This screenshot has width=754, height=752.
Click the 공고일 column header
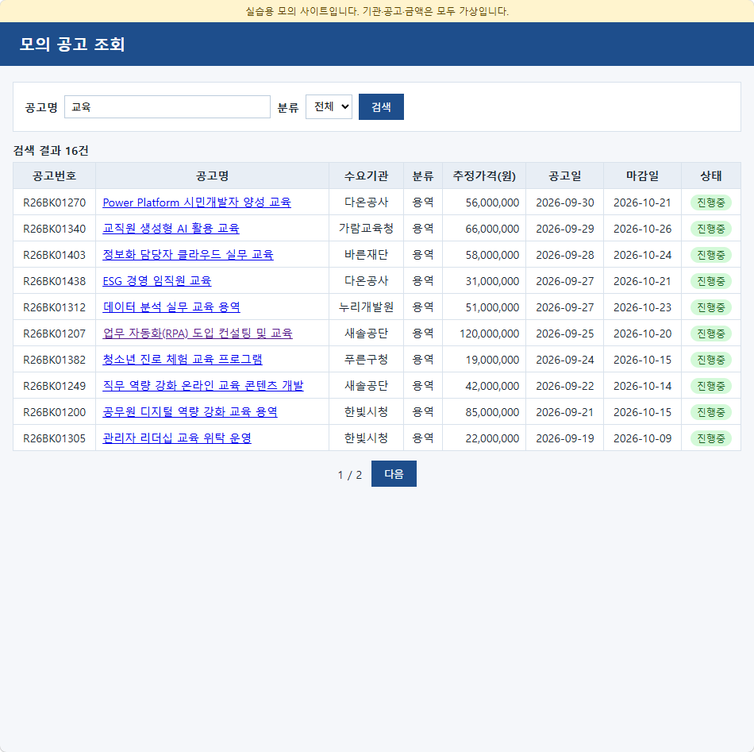pos(564,176)
